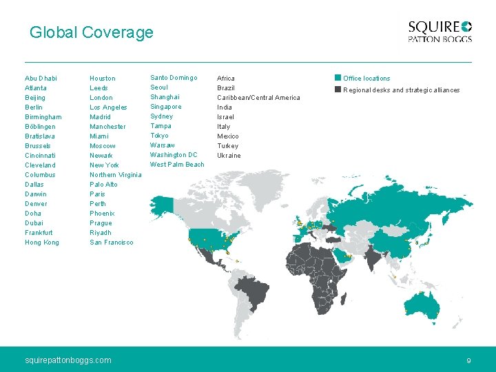Select 'Brussels' in the office list
Screen dimensions: 496x372
38,146
